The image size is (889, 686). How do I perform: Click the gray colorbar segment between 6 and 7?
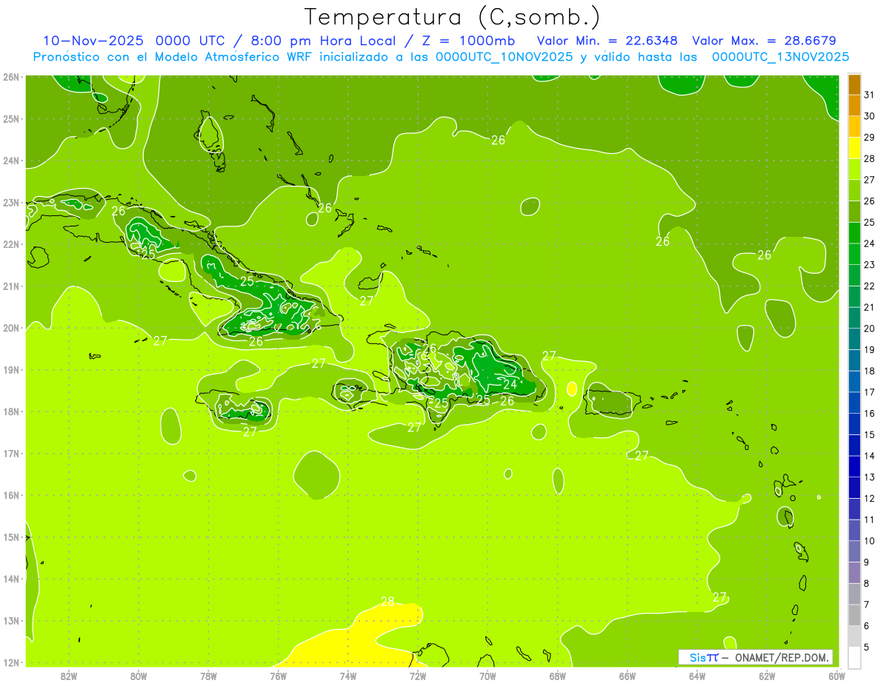tap(854, 615)
